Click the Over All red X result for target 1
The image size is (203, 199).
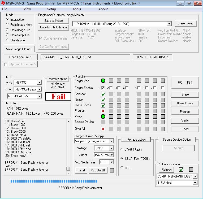click(x=103, y=129)
